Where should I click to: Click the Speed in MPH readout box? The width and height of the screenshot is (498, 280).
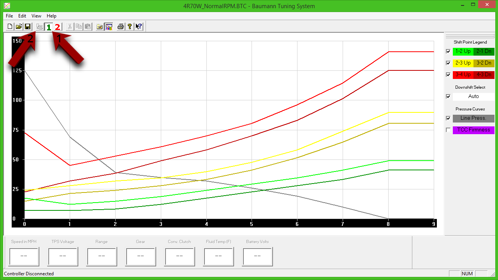coord(24,256)
